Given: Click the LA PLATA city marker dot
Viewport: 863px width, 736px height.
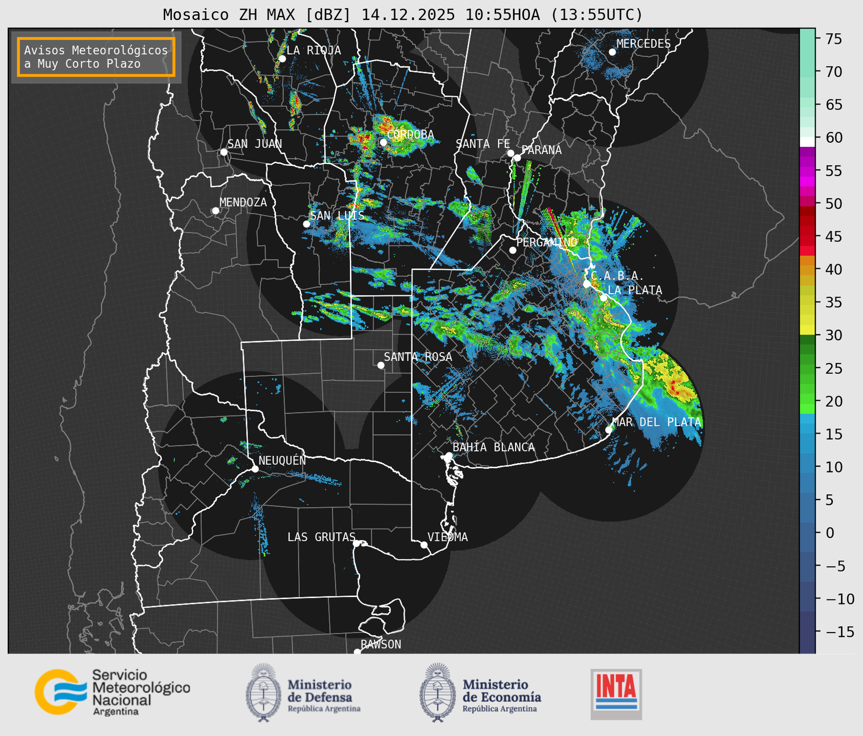Looking at the screenshot, I should (604, 298).
